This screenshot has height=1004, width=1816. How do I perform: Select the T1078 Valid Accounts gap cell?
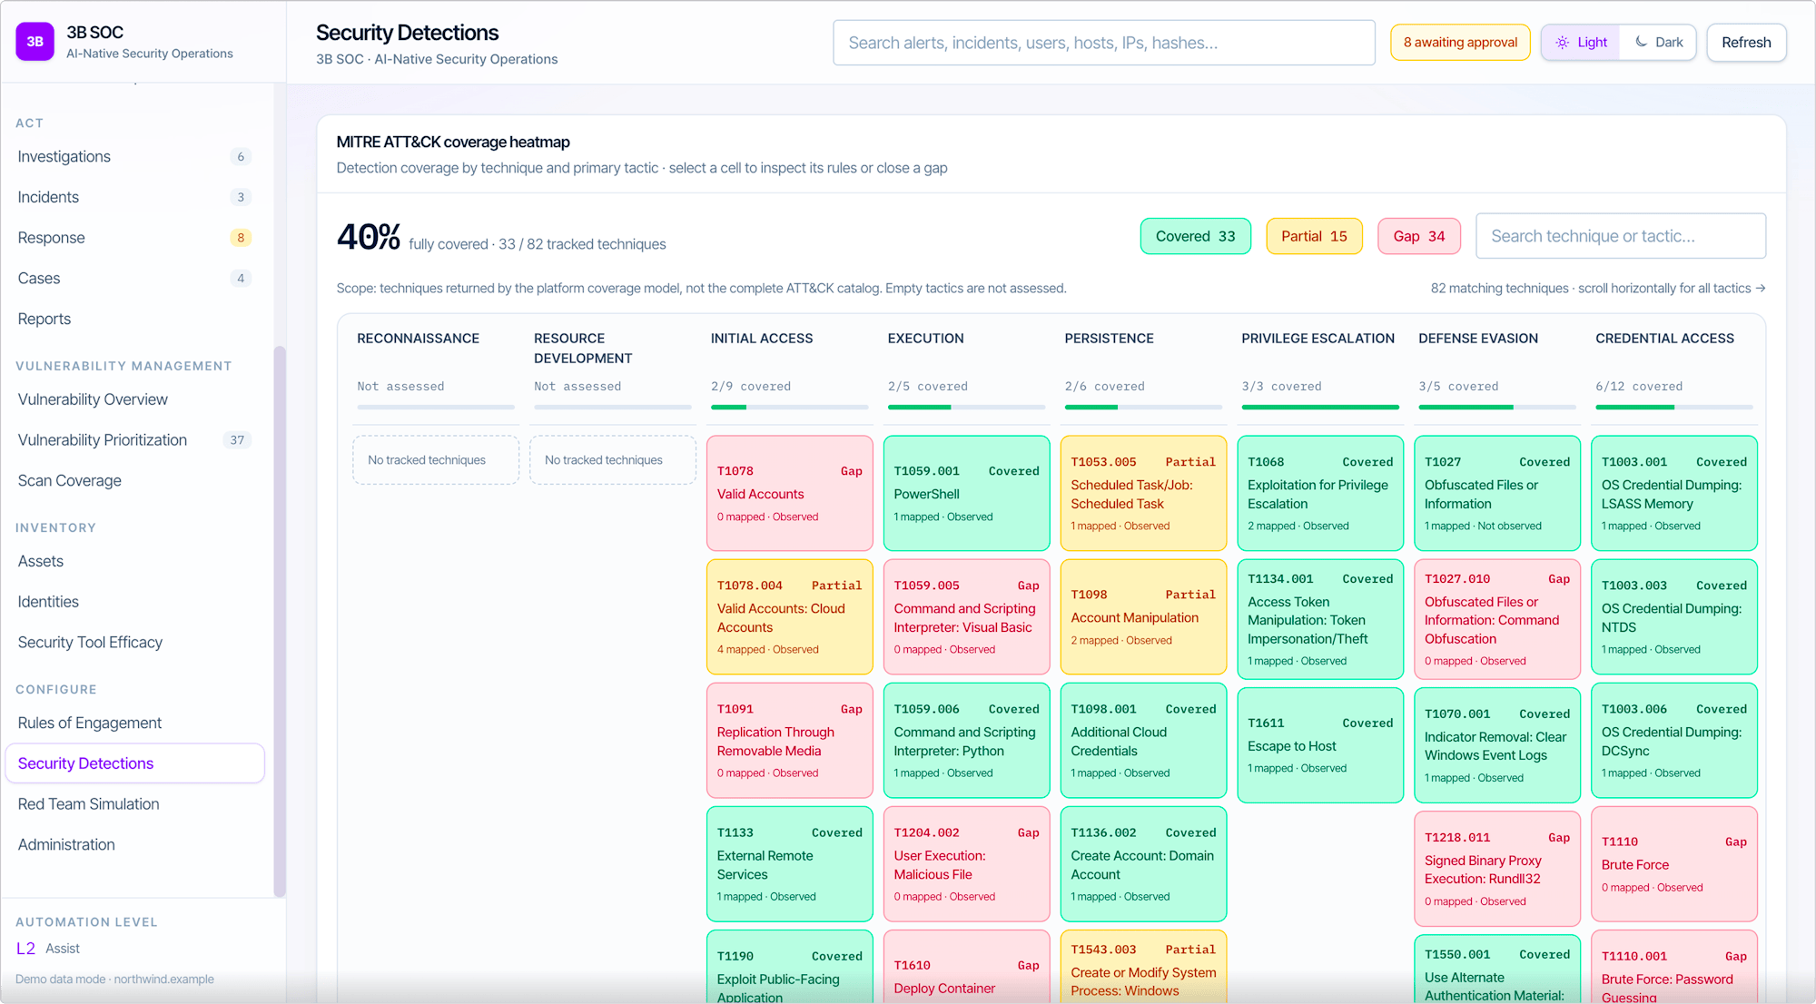click(789, 493)
